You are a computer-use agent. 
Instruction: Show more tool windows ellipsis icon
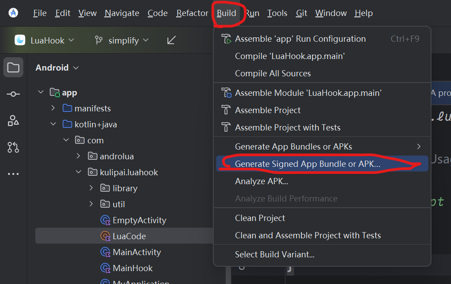point(13,174)
